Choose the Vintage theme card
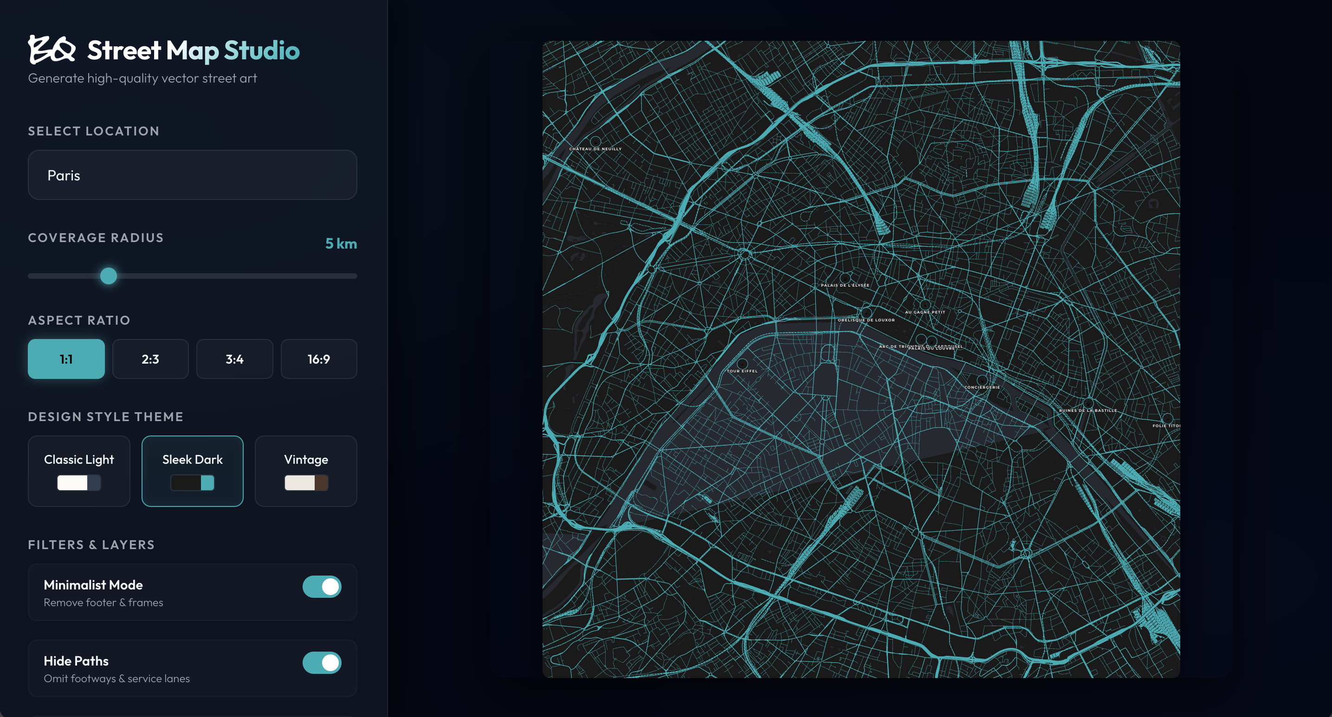 306,471
